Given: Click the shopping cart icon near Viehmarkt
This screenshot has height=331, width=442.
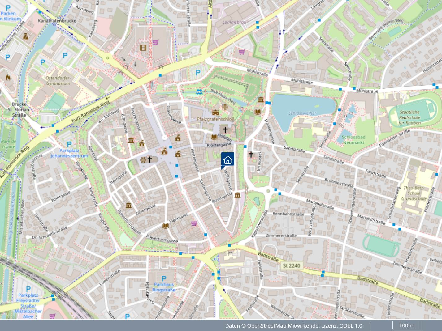Looking at the screenshot, I should pyautogui.click(x=194, y=223).
